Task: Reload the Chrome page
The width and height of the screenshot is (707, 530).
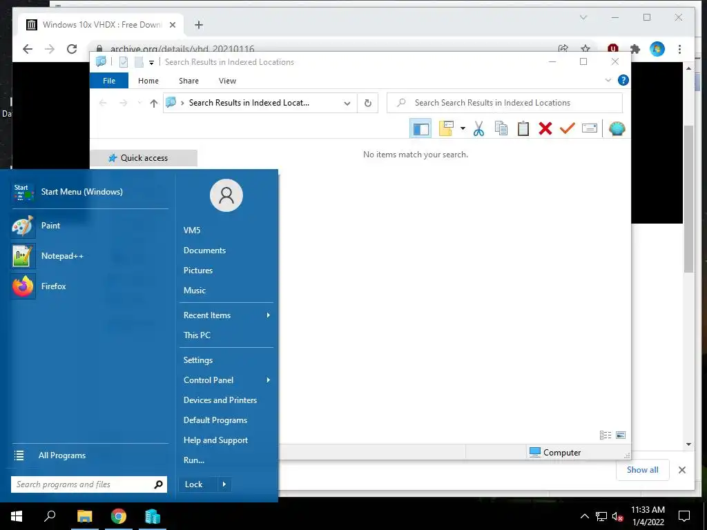Action: tap(72, 49)
